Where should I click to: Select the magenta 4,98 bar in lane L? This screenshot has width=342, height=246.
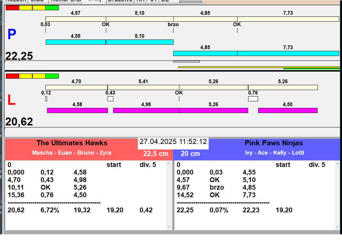pos(146,110)
